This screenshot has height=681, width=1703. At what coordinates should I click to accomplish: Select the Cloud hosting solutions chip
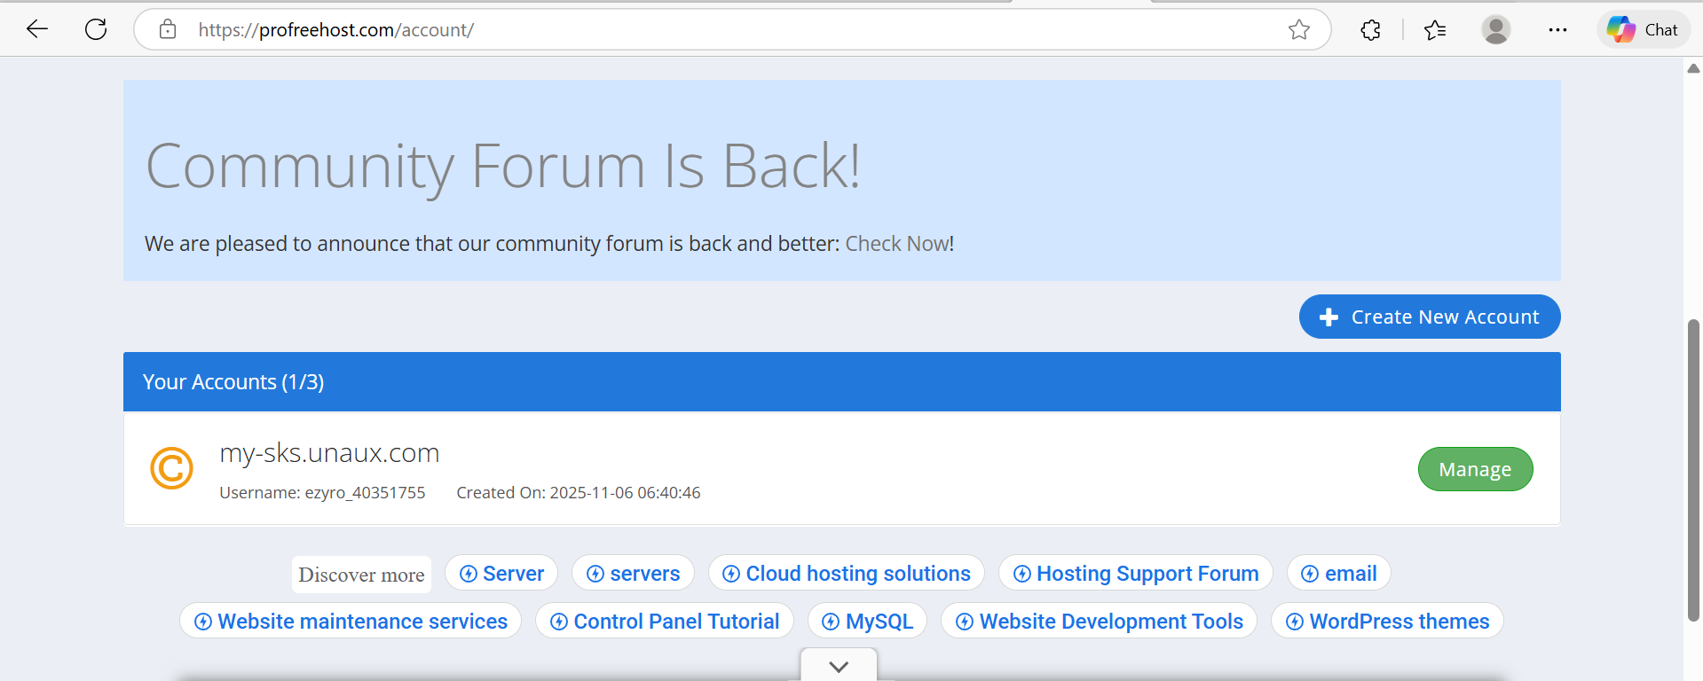click(846, 574)
